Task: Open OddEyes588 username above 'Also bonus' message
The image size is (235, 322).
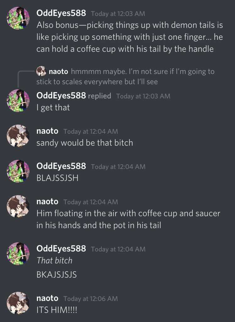Action: [61, 13]
